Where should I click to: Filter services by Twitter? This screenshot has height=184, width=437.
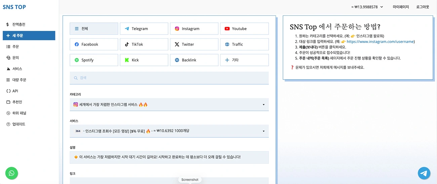[194, 44]
